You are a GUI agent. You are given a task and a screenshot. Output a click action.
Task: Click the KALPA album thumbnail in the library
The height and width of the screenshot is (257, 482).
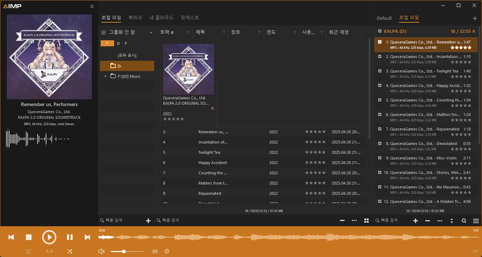[189, 69]
